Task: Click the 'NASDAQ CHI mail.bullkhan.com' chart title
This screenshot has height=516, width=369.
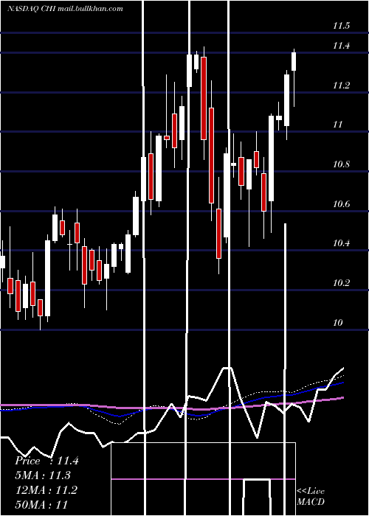Action: pyautogui.click(x=65, y=9)
